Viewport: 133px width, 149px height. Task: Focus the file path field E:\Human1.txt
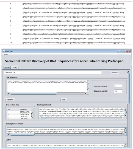click(x=53, y=72)
